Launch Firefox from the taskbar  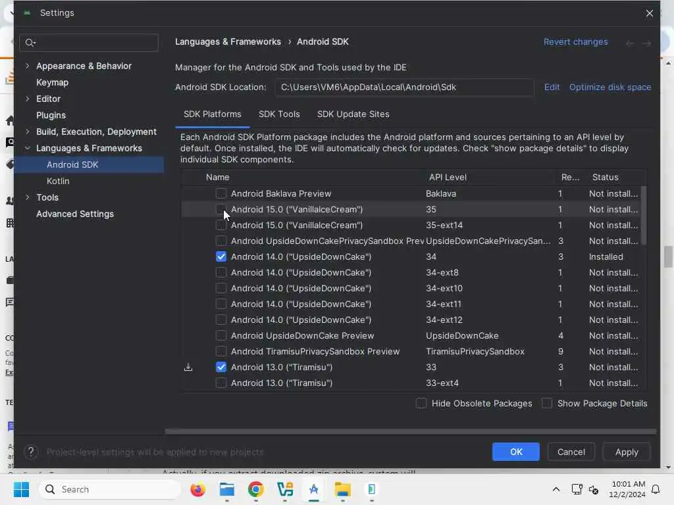pyautogui.click(x=197, y=489)
